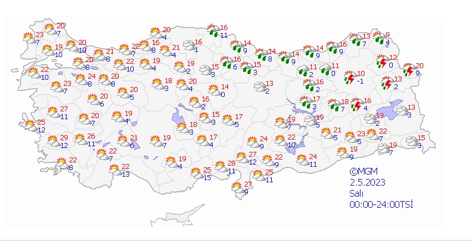Click the partly sunny icon beside 25 / 15
The width and height of the screenshot is (472, 241).
(x=197, y=173)
